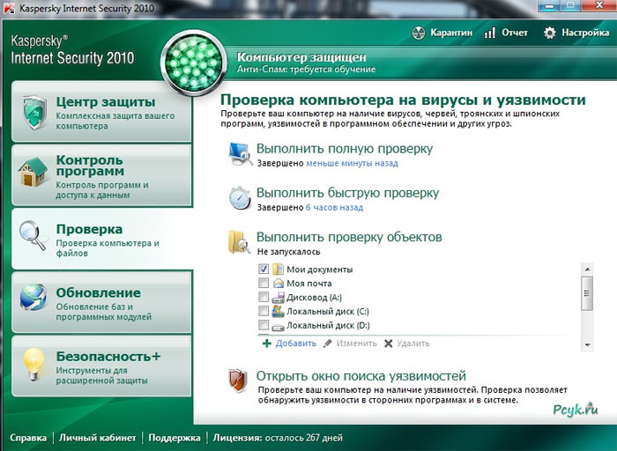Click the house icon of Контроль программ
The image size is (617, 451).
tap(33, 172)
